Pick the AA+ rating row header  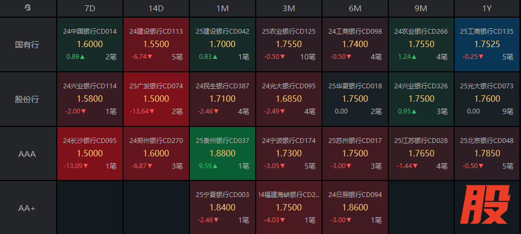28,208
